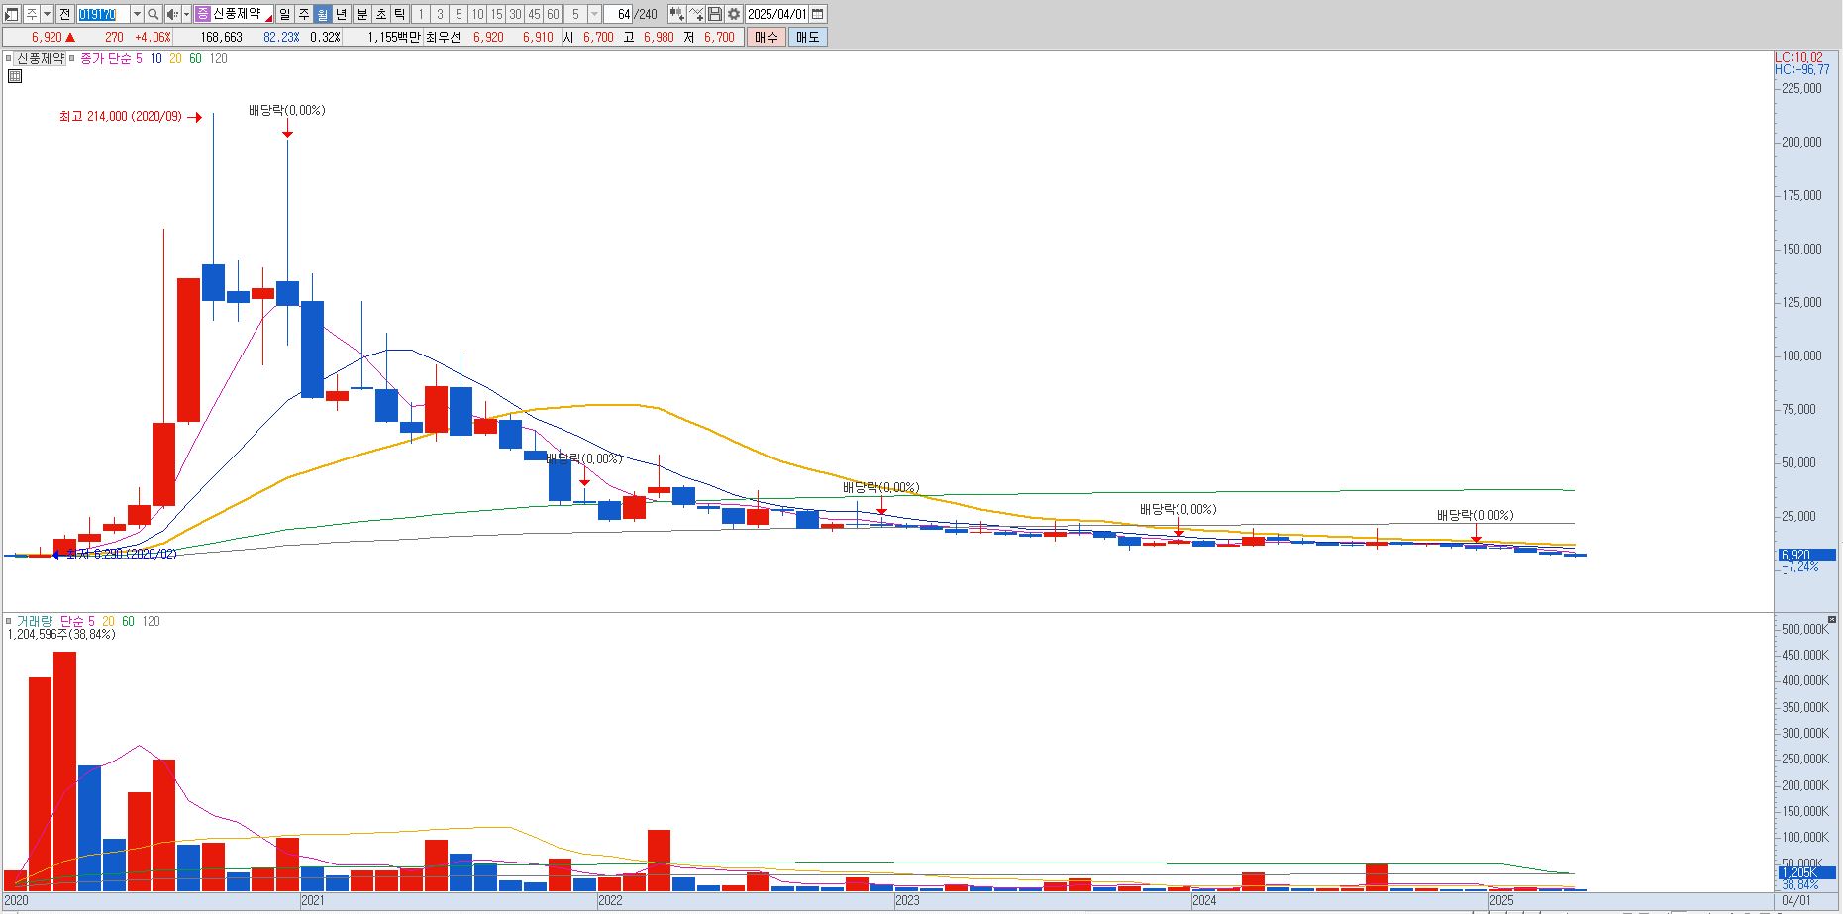The height and width of the screenshot is (914, 1843).
Task: Click the date field 2025/04/01
Action: [777, 14]
